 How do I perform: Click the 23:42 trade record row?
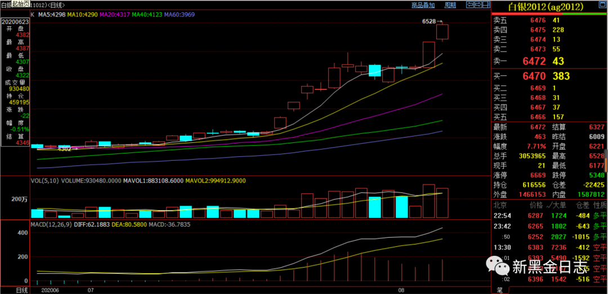click(x=550, y=226)
